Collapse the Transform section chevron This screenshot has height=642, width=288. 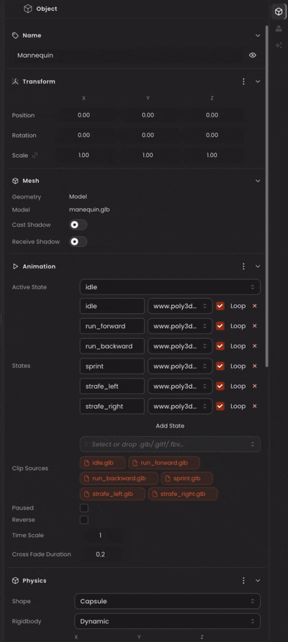click(258, 81)
